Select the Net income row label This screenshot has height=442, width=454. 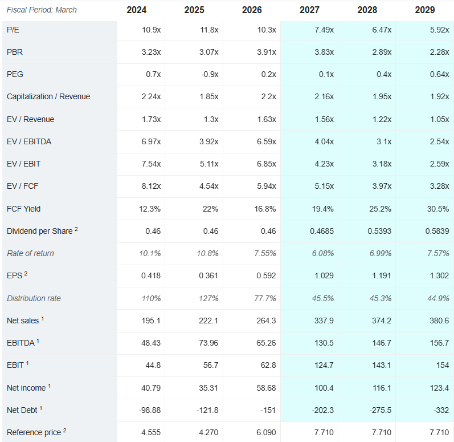pyautogui.click(x=29, y=388)
